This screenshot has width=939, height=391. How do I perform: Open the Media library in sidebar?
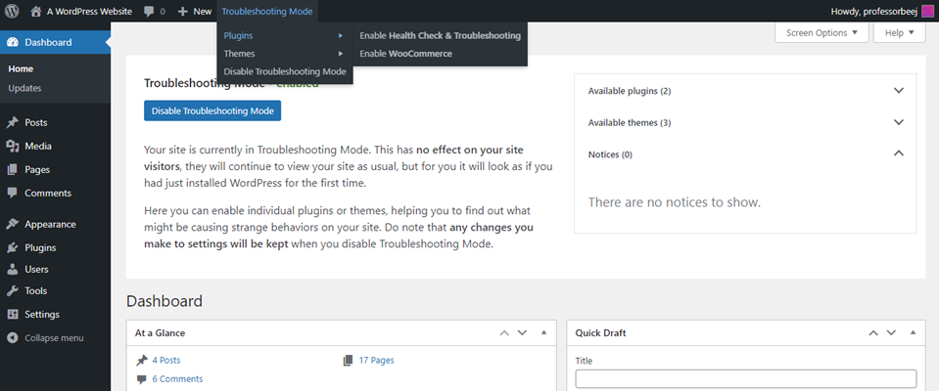click(38, 146)
